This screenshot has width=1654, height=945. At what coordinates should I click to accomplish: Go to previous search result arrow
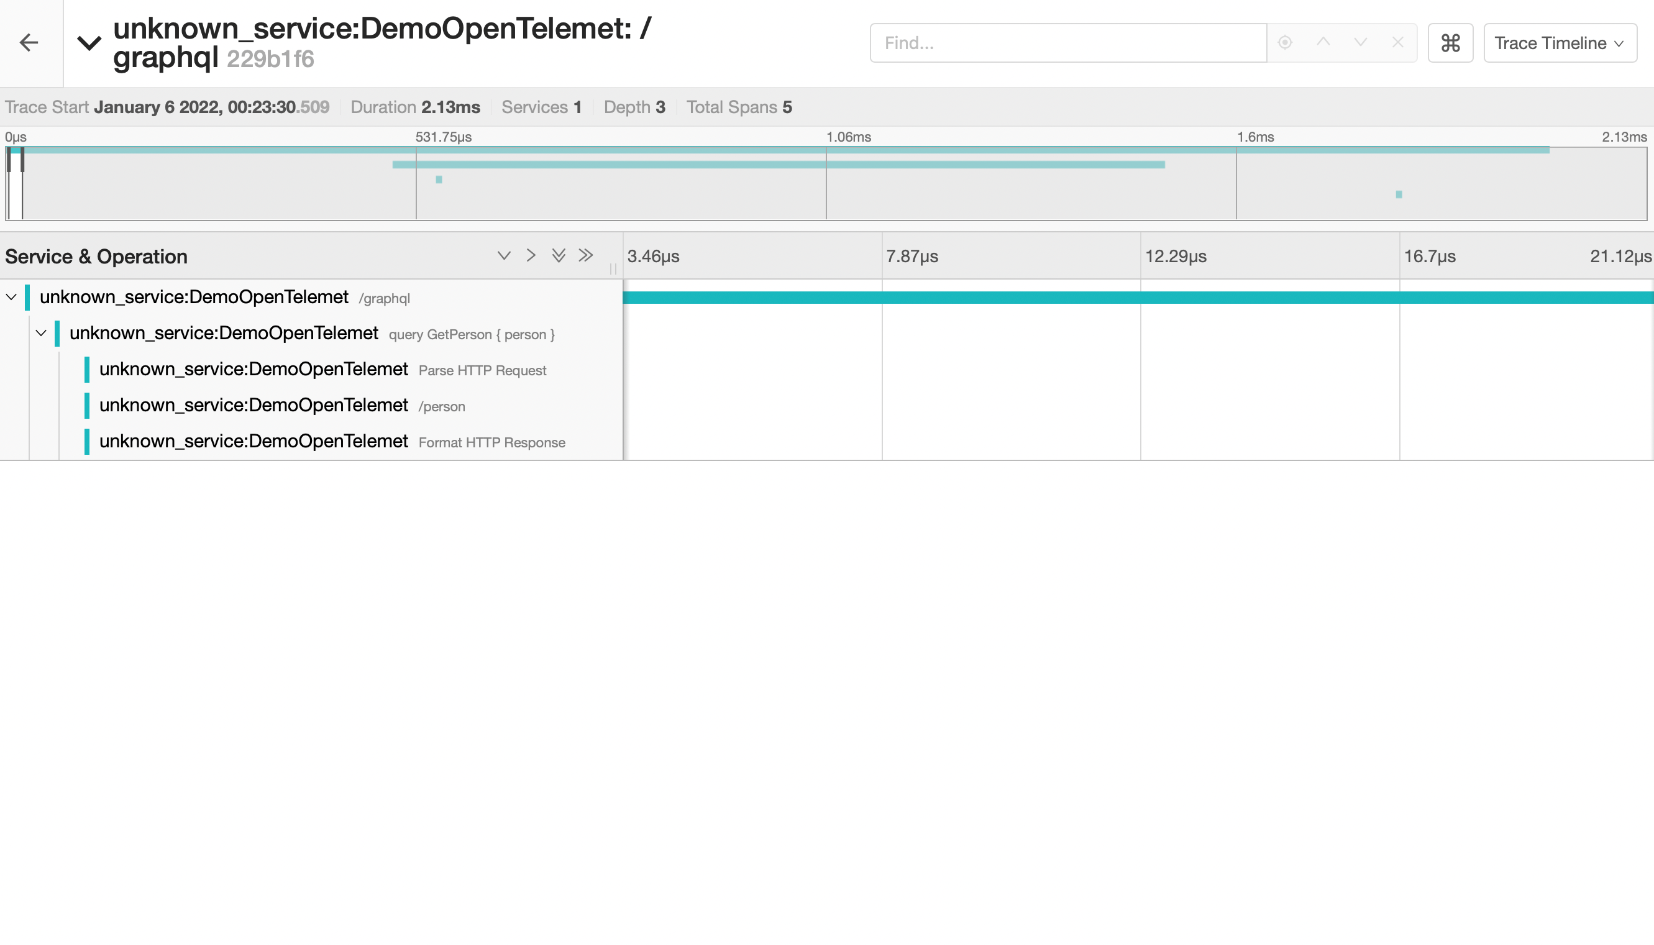(1323, 43)
